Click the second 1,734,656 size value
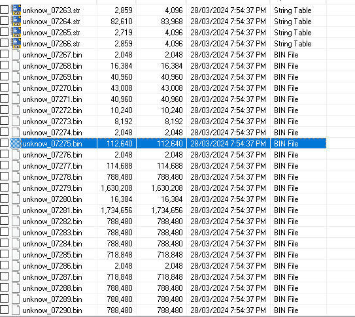The width and height of the screenshot is (355, 317). click(x=167, y=210)
